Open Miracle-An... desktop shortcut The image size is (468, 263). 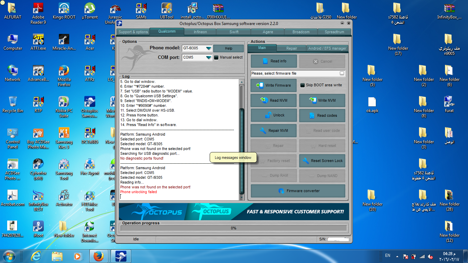(x=64, y=42)
